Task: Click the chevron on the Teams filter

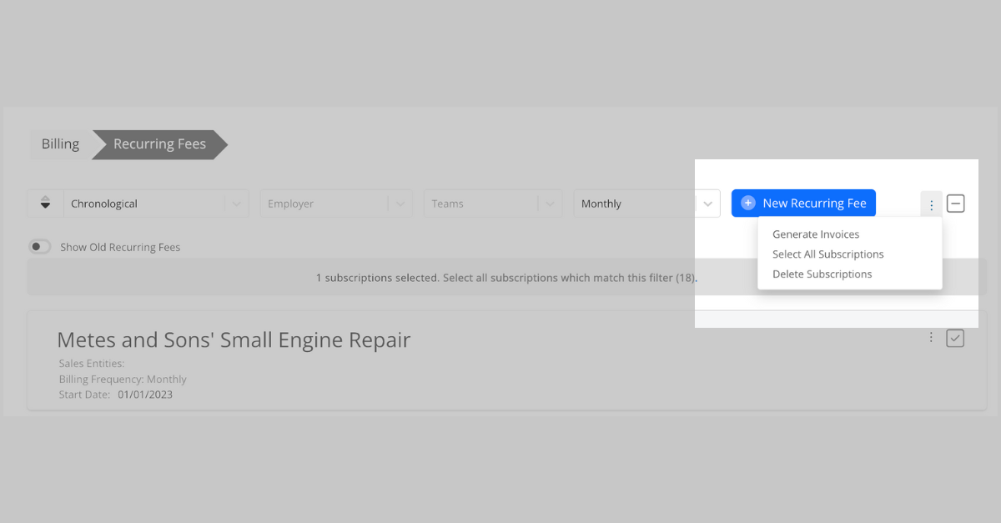Action: click(x=550, y=203)
